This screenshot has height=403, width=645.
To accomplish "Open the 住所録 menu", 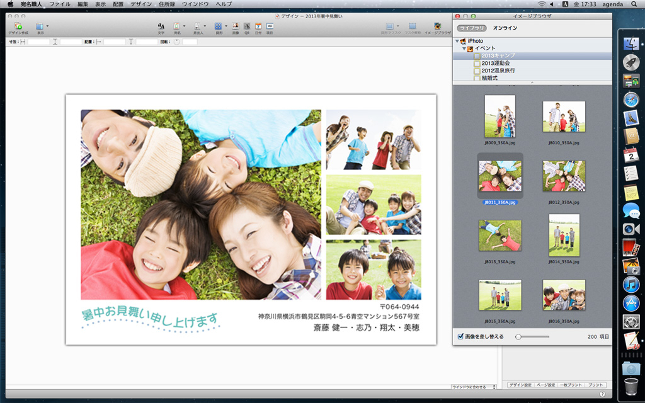I will pyautogui.click(x=166, y=4).
